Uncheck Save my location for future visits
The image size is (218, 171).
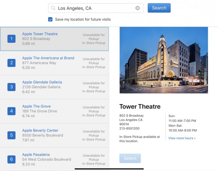pyautogui.click(x=50, y=19)
